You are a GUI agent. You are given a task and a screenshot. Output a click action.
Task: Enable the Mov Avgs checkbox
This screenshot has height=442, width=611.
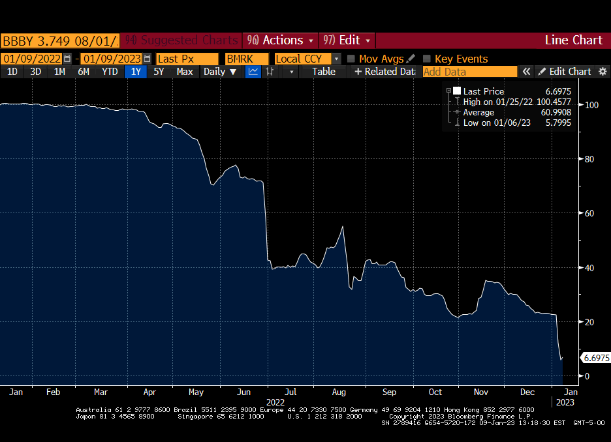point(351,59)
